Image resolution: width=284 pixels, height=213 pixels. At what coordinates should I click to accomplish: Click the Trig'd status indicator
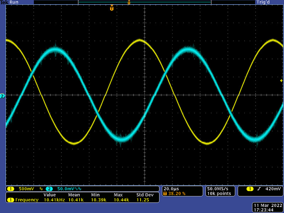point(263,2)
